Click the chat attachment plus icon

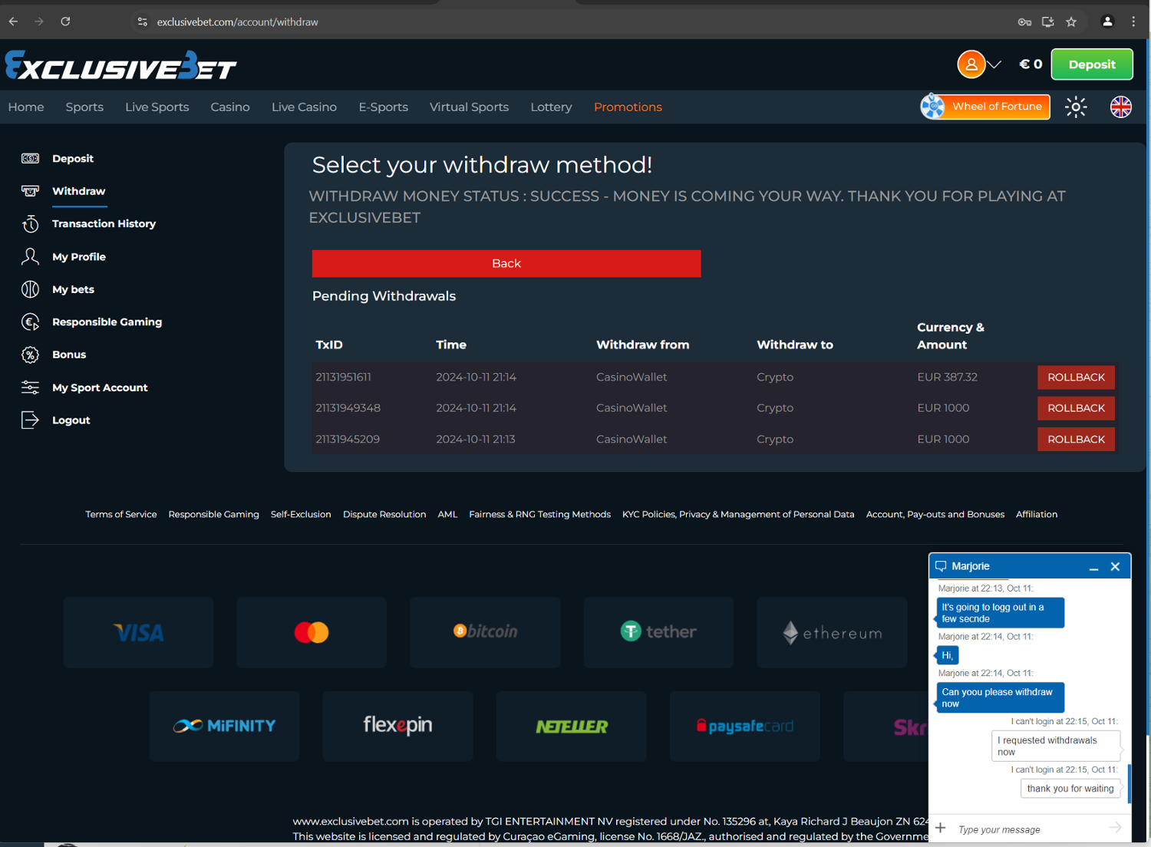pyautogui.click(x=941, y=829)
